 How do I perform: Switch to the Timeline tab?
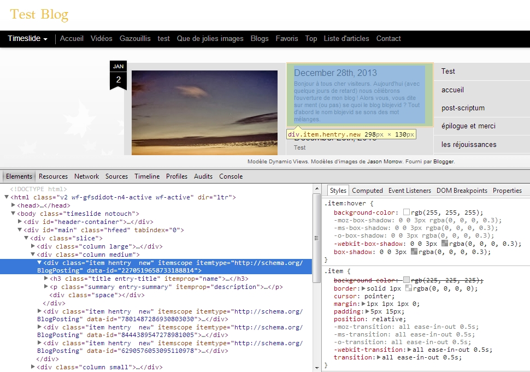(x=147, y=176)
